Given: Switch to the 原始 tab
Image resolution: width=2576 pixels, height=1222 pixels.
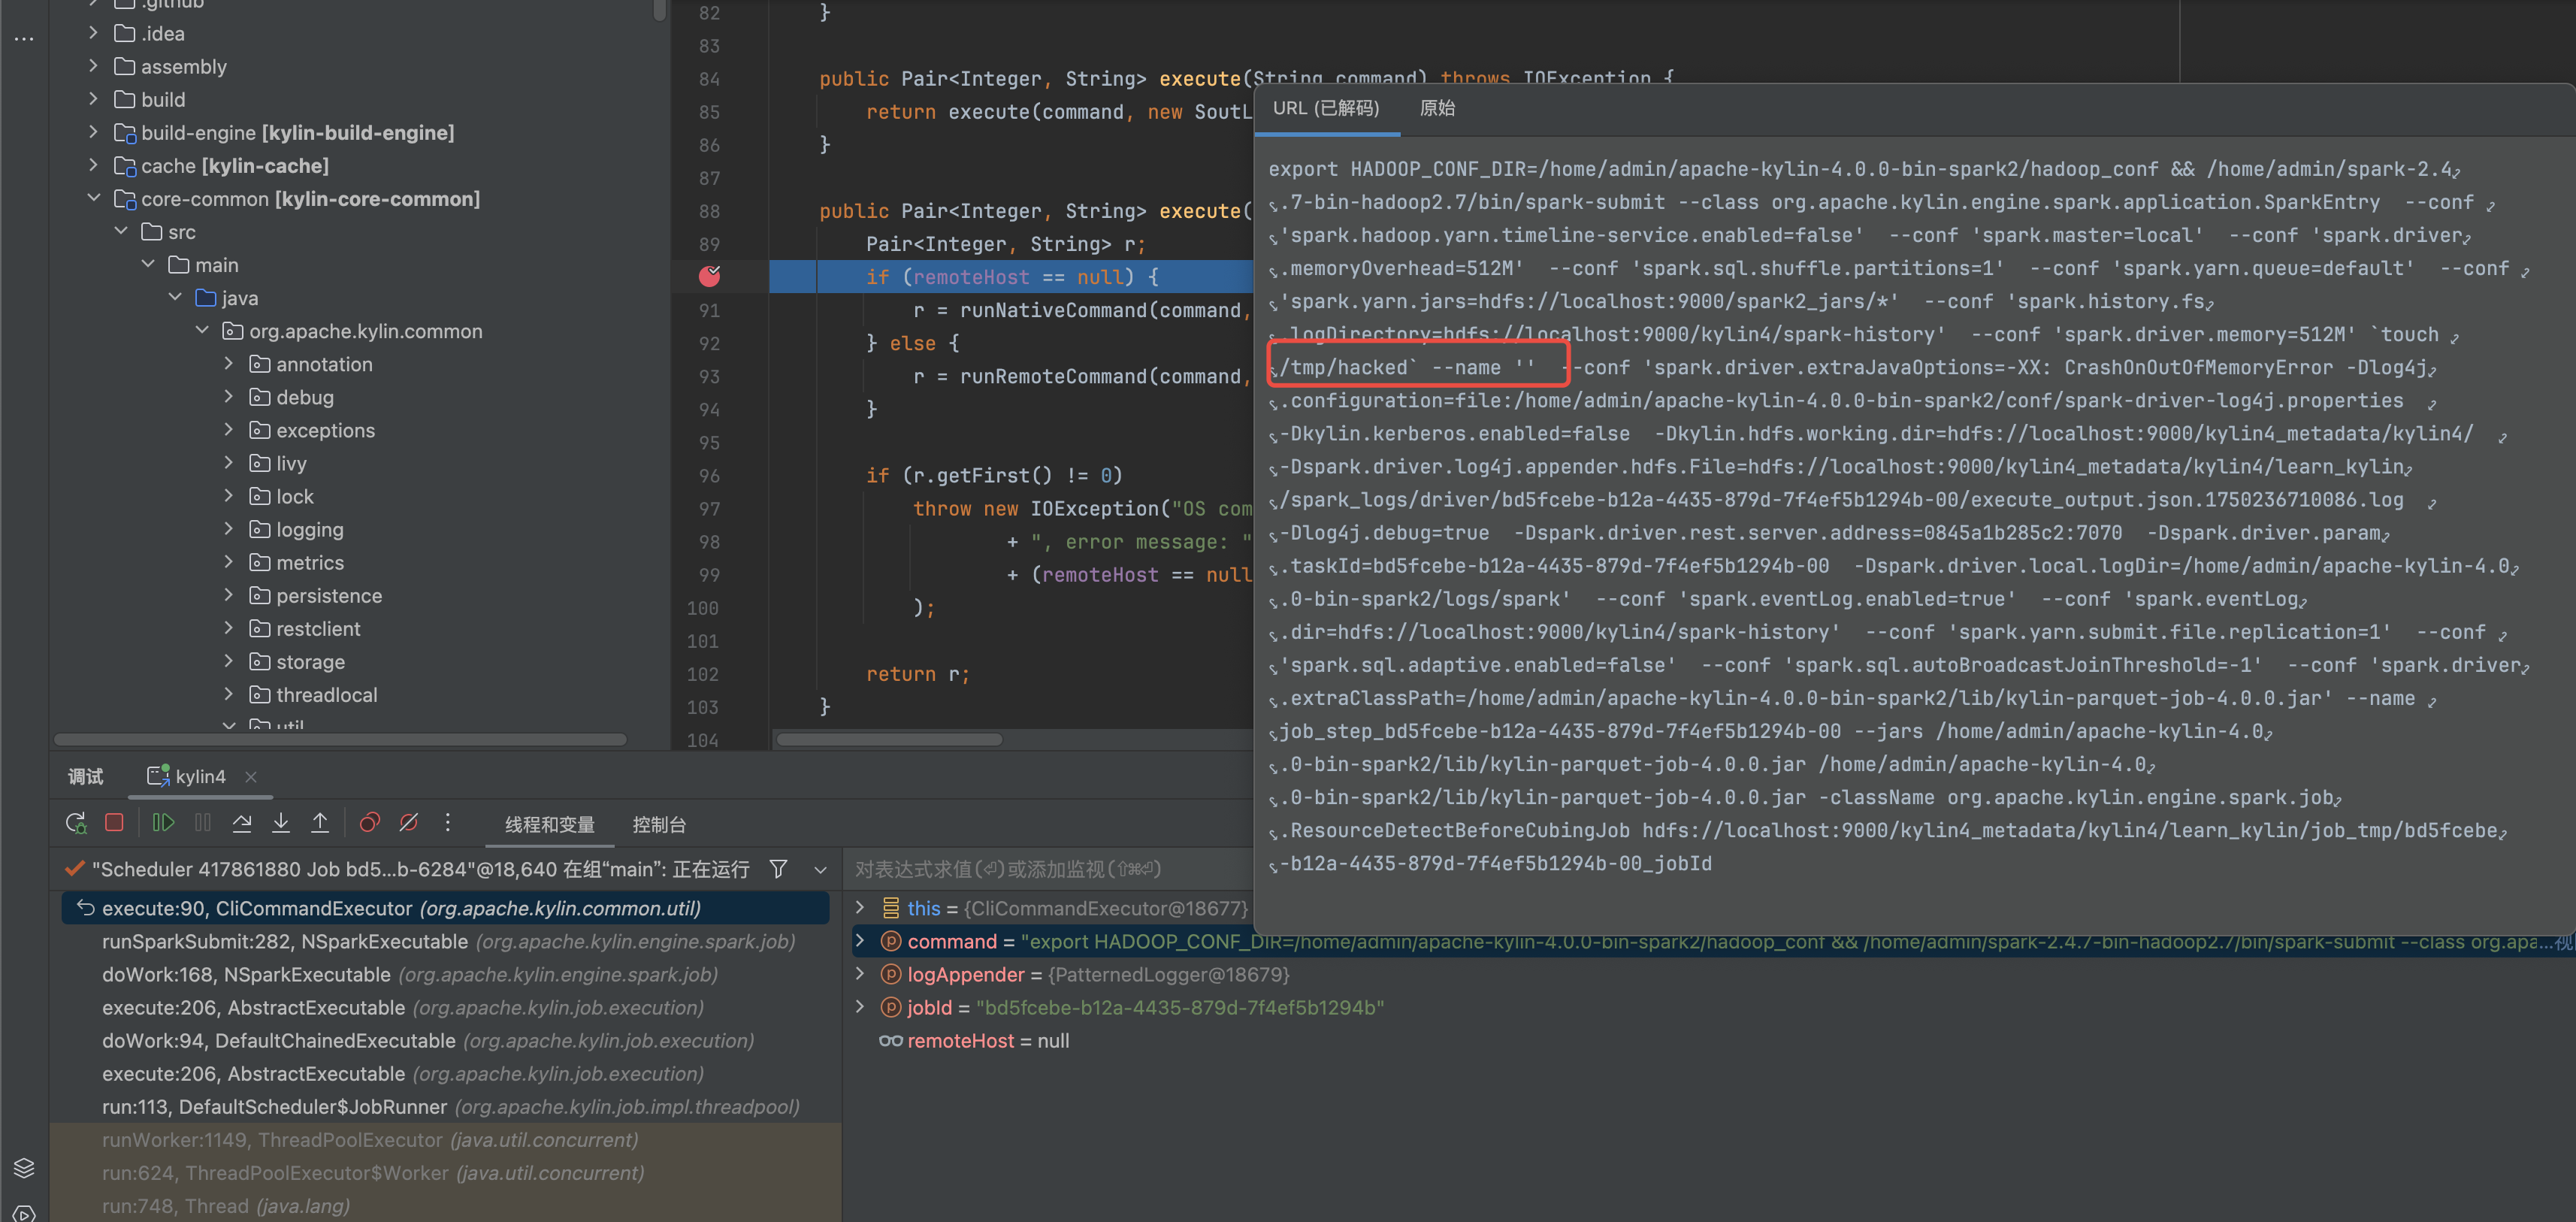Looking at the screenshot, I should (x=1437, y=108).
